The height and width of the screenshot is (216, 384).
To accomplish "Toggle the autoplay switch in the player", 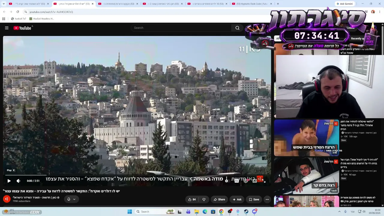I will pyautogui.click(x=227, y=181).
